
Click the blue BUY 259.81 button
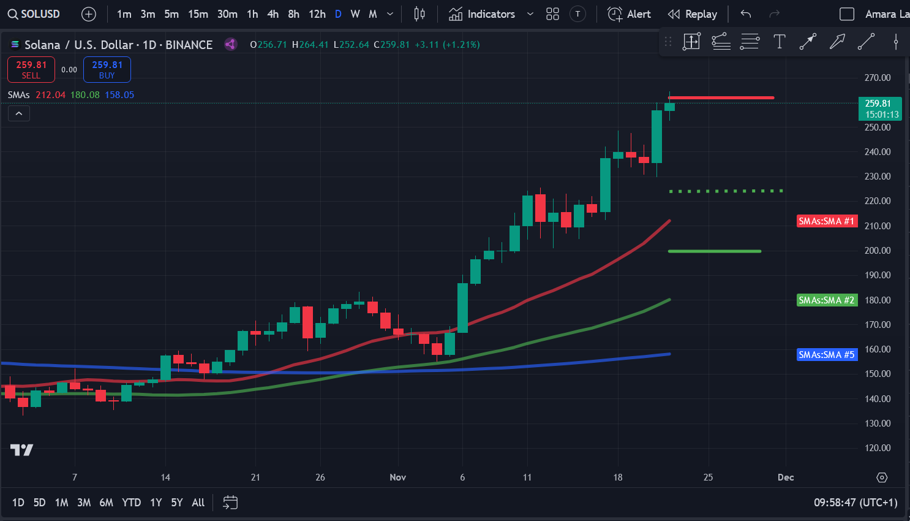107,69
